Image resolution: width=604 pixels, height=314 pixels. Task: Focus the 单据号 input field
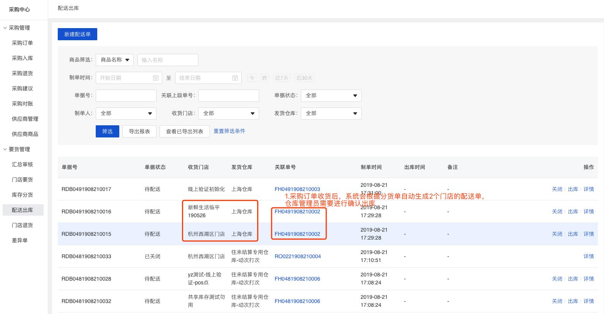[x=126, y=96]
